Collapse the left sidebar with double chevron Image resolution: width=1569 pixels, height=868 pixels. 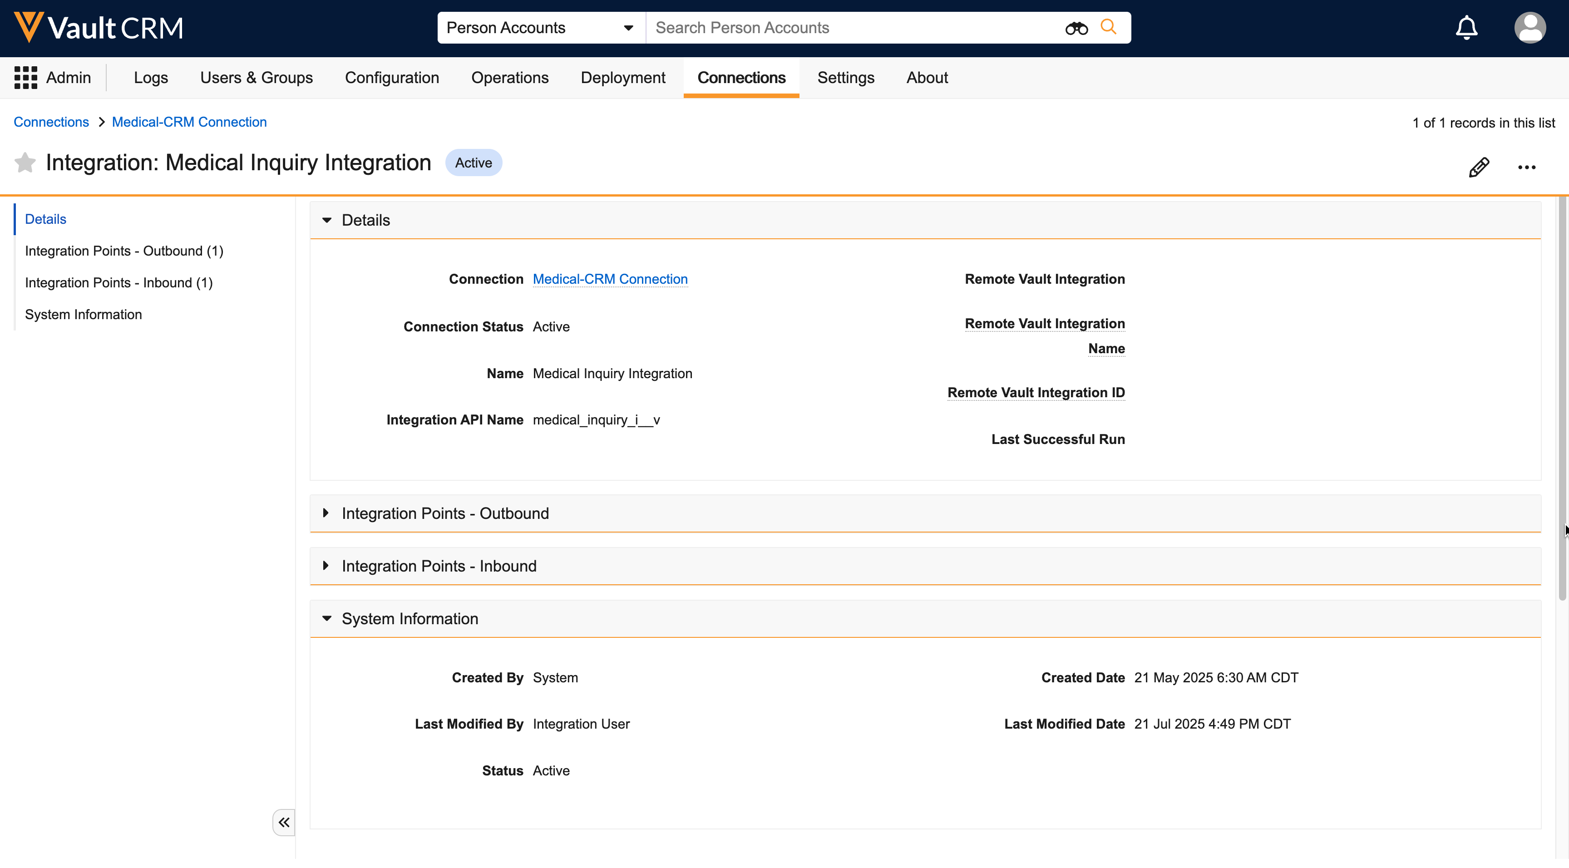click(284, 822)
